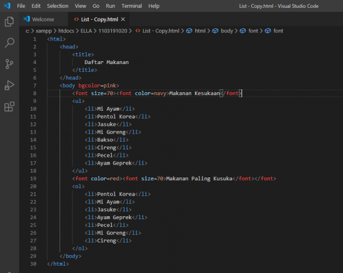This screenshot has width=343, height=273.
Task: Click 'Mi Goreng' on line 13
Action: point(111,132)
